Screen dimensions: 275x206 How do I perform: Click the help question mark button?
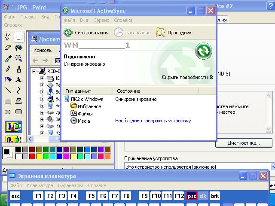pyautogui.click(x=271, y=6)
